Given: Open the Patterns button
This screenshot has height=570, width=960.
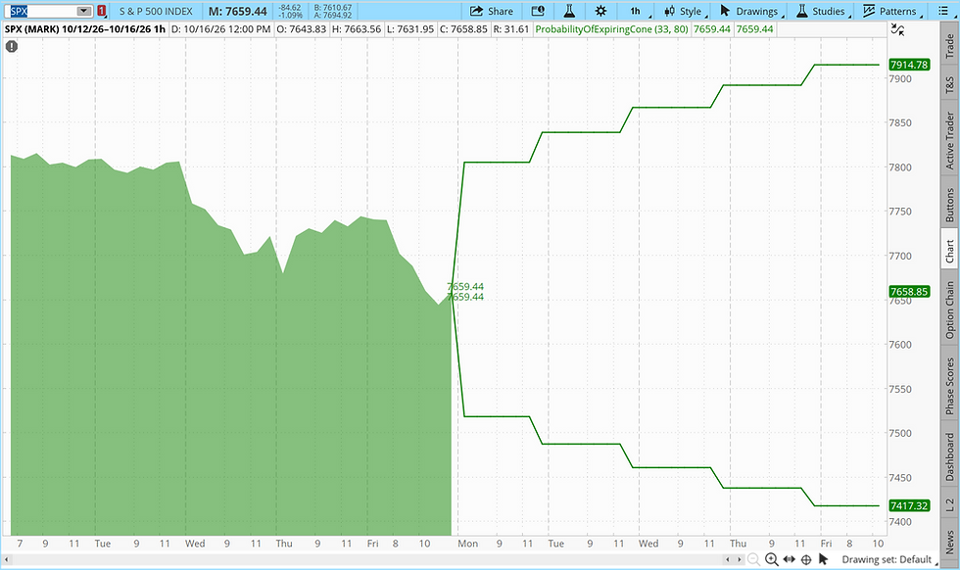Looking at the screenshot, I should [889, 11].
